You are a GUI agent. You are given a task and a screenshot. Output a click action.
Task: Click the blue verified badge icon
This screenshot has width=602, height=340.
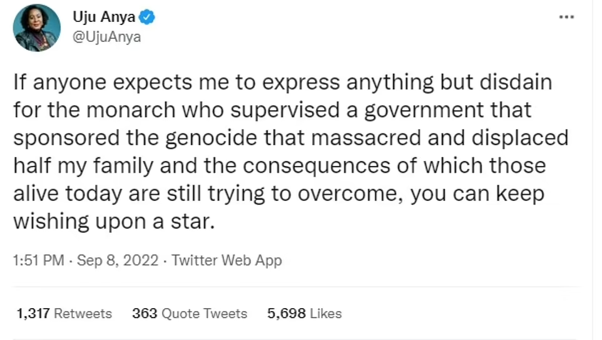click(x=148, y=18)
